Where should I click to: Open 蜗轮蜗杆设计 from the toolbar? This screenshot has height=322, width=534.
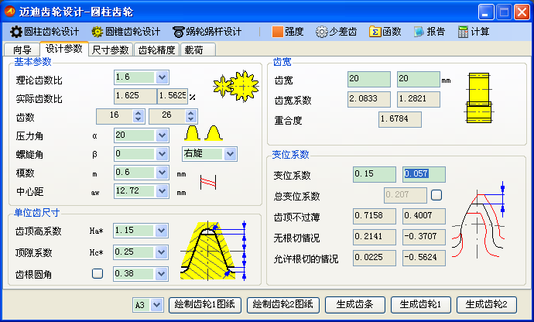coord(207,32)
